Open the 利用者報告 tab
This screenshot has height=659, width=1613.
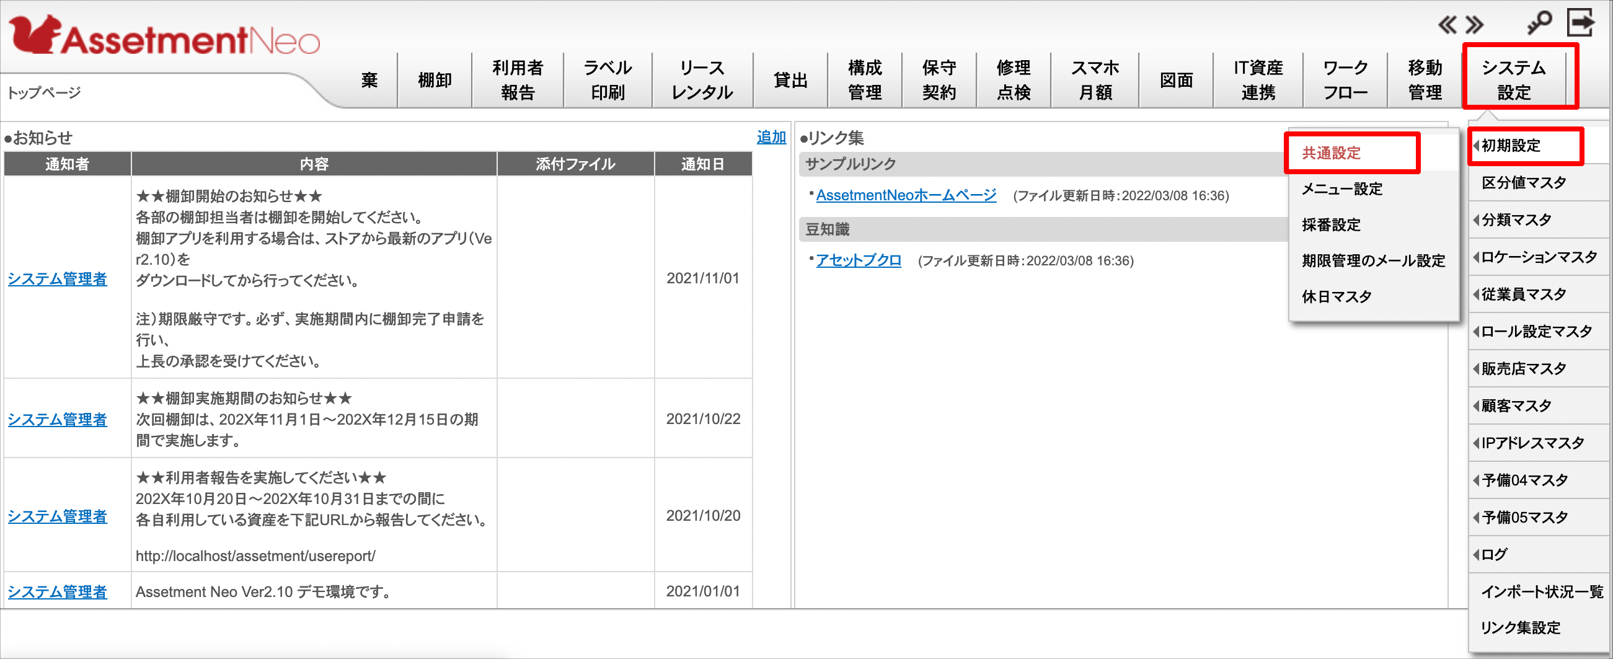518,80
